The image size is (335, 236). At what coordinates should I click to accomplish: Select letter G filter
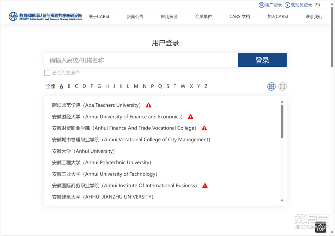tap(99, 86)
